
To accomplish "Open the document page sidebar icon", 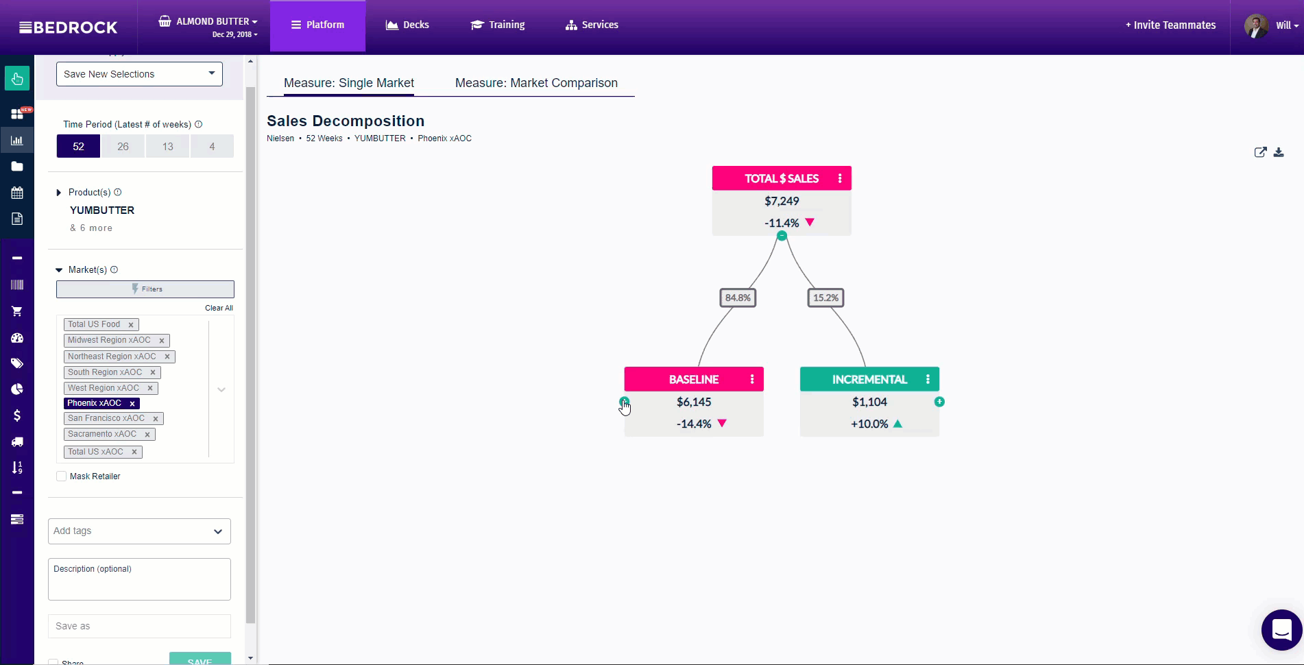I will coord(17,219).
